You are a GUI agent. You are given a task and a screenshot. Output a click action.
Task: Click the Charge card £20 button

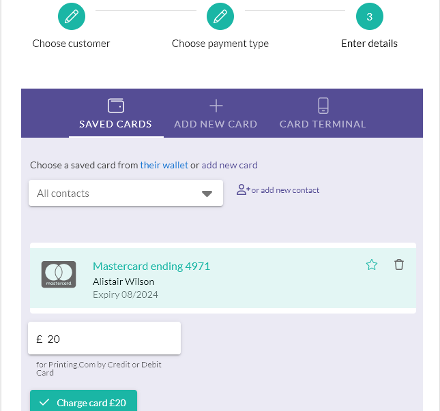tap(84, 401)
